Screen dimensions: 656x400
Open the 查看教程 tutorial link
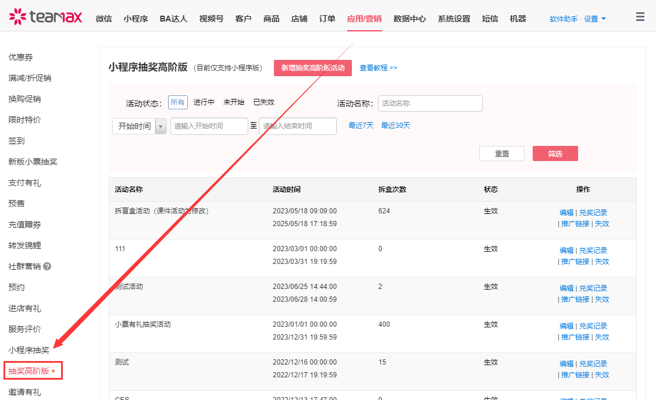[x=378, y=68]
